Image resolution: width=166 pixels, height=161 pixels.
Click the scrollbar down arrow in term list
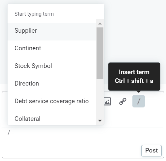click(100, 121)
